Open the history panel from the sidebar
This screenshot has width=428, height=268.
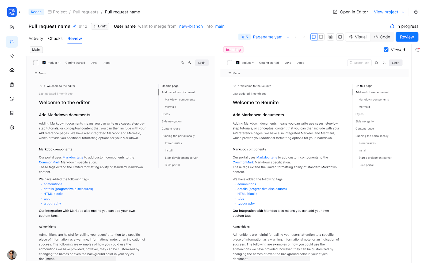click(x=12, y=99)
